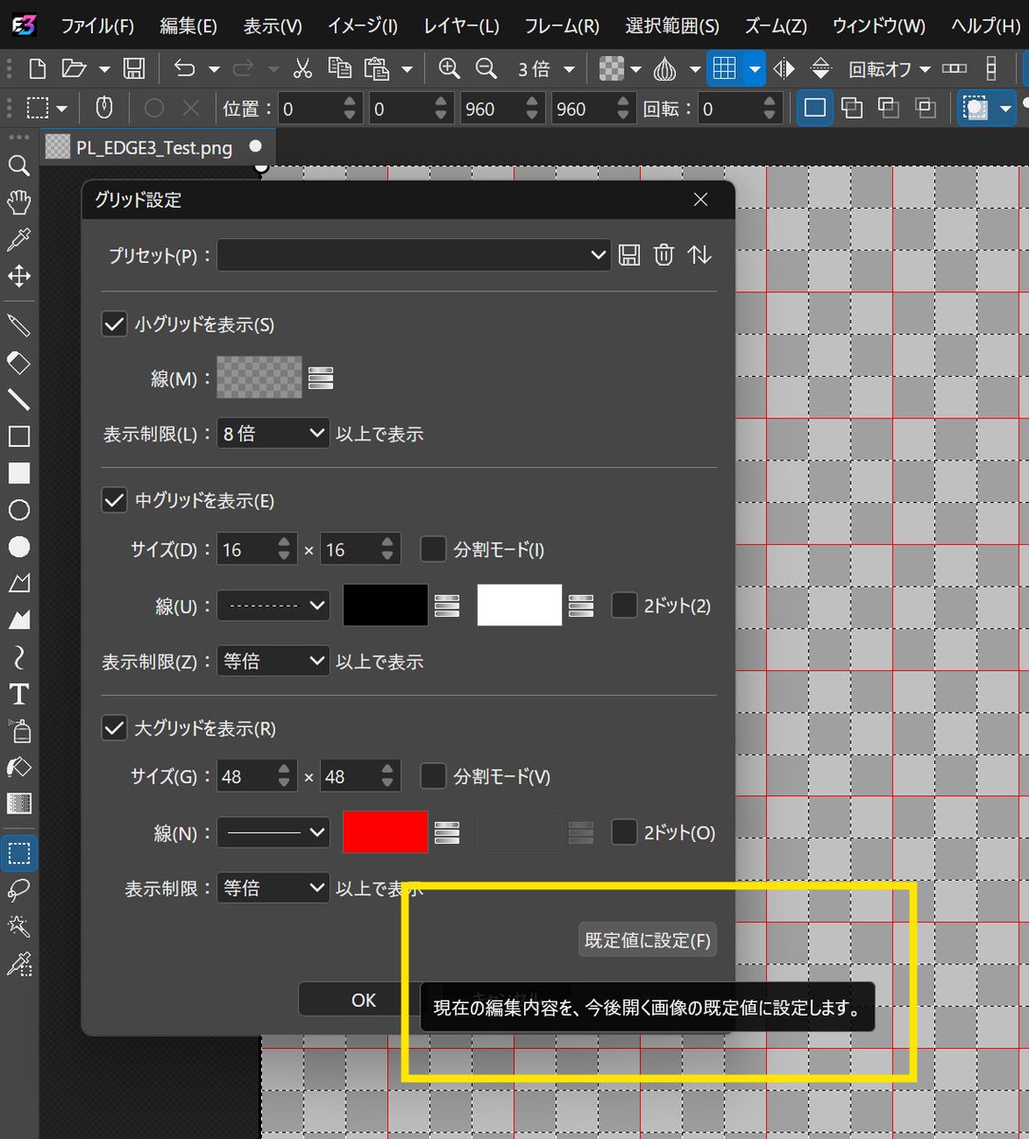Viewport: 1029px width, 1139px height.
Task: Select the Lasso selection tool
Action: (x=19, y=890)
